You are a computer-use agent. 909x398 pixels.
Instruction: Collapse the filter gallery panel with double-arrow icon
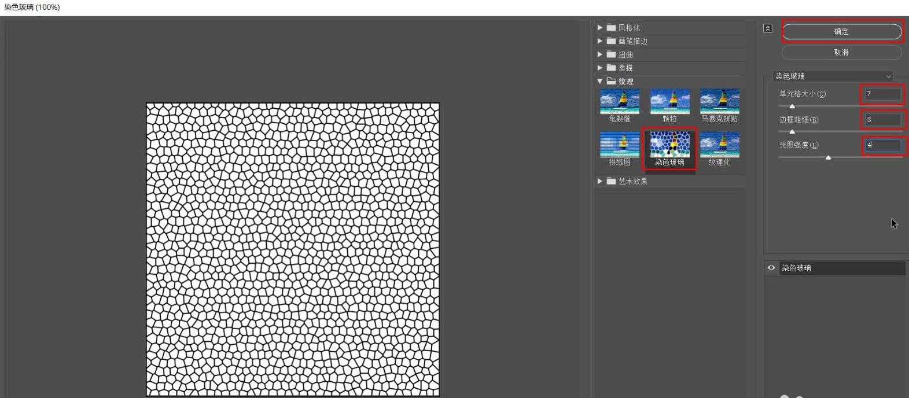[768, 28]
